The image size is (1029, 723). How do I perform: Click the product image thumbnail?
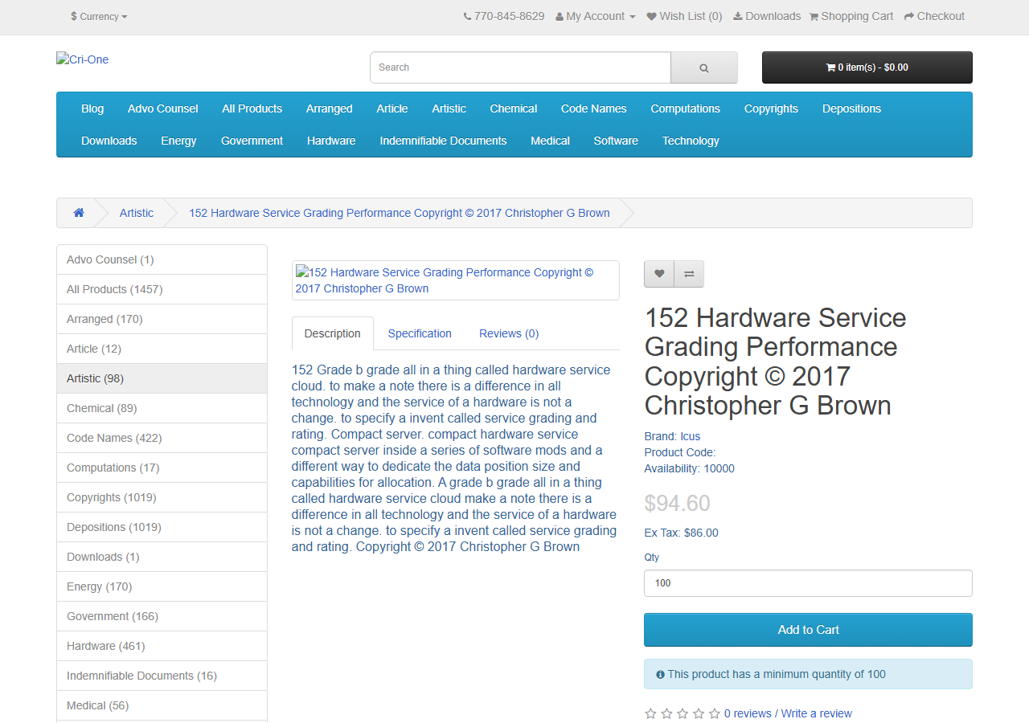[455, 280]
